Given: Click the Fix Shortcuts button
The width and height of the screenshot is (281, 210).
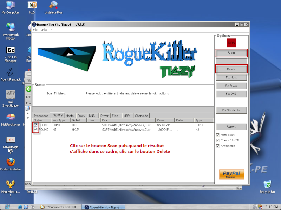Looking at the screenshot, I should (x=231, y=110).
